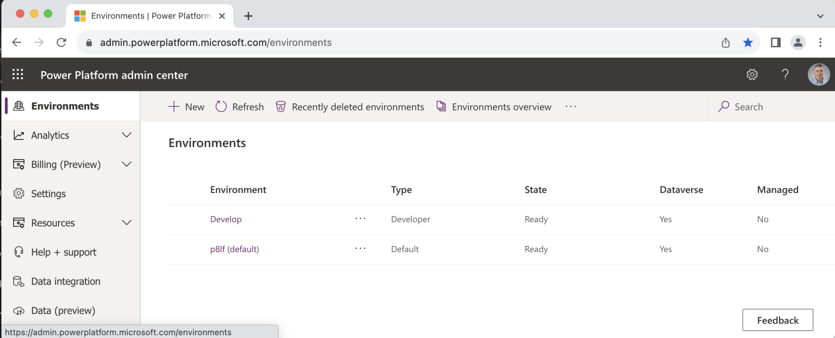Expand the Billing (Preview) section
The width and height of the screenshot is (835, 338).
coord(126,164)
